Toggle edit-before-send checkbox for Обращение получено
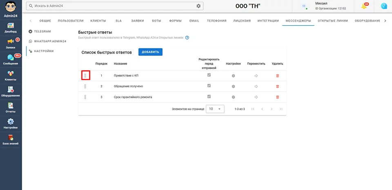This screenshot has width=392, height=190. coord(209,86)
